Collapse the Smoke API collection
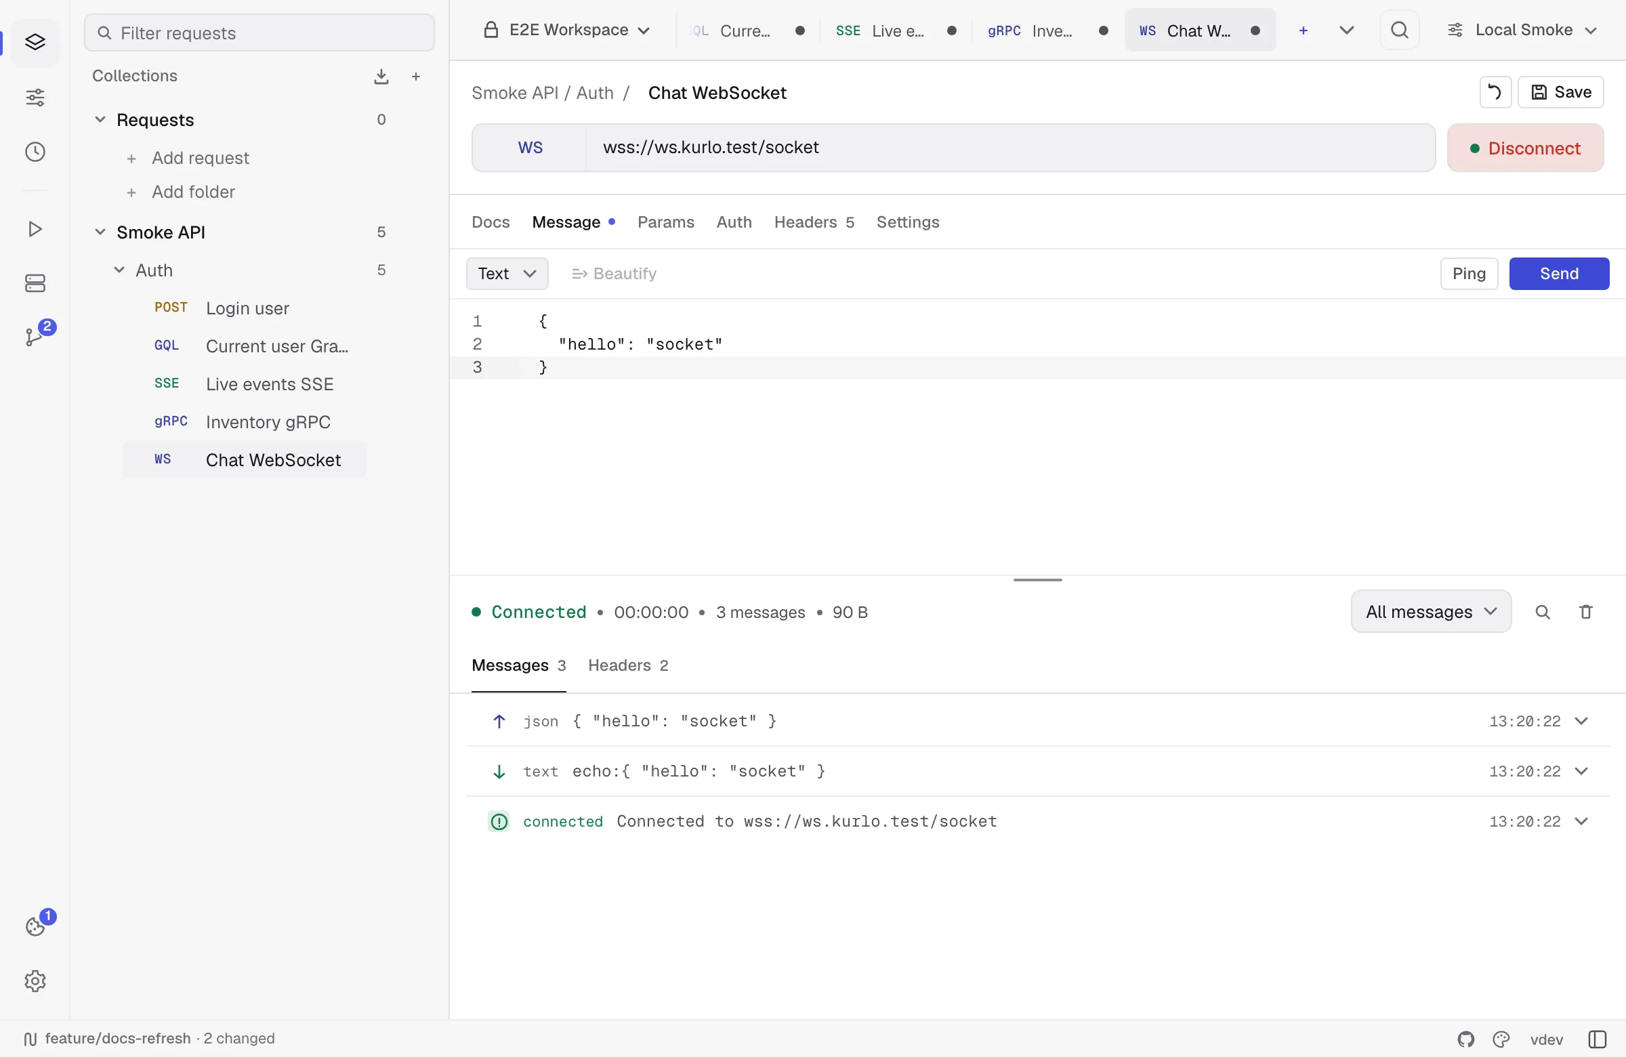 click(100, 232)
